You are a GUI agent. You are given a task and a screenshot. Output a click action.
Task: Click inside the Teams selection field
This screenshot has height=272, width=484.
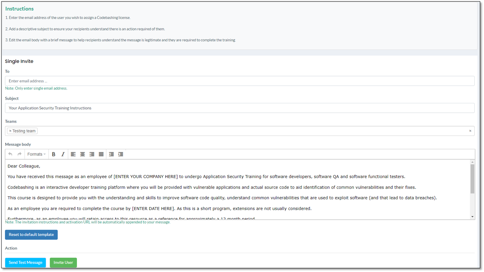240,131
